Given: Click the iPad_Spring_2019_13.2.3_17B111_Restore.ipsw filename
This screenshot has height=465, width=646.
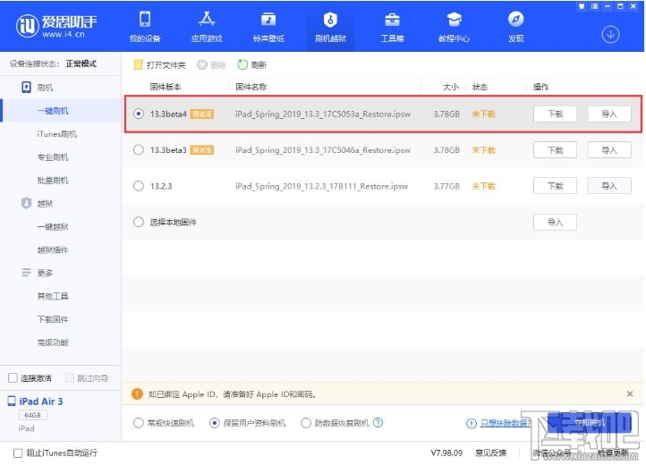Looking at the screenshot, I should (x=321, y=186).
